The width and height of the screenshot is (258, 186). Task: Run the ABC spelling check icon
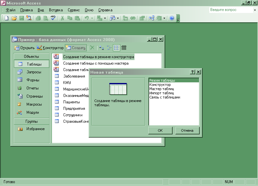point(53,18)
